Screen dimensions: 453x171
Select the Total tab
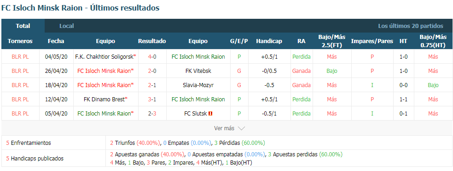tap(23, 26)
